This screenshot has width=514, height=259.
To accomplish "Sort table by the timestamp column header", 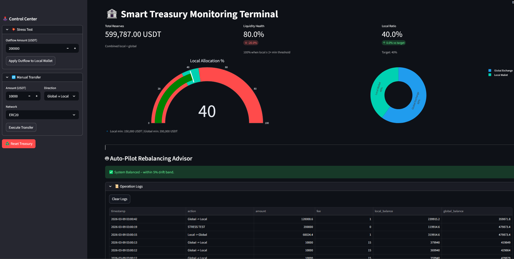I will pos(118,211).
